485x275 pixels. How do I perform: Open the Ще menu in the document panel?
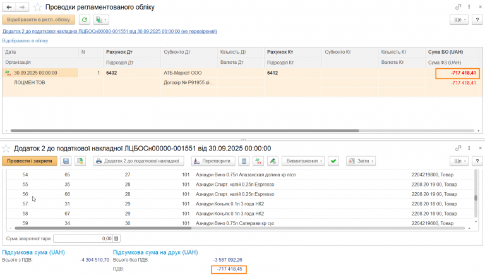[x=459, y=161]
